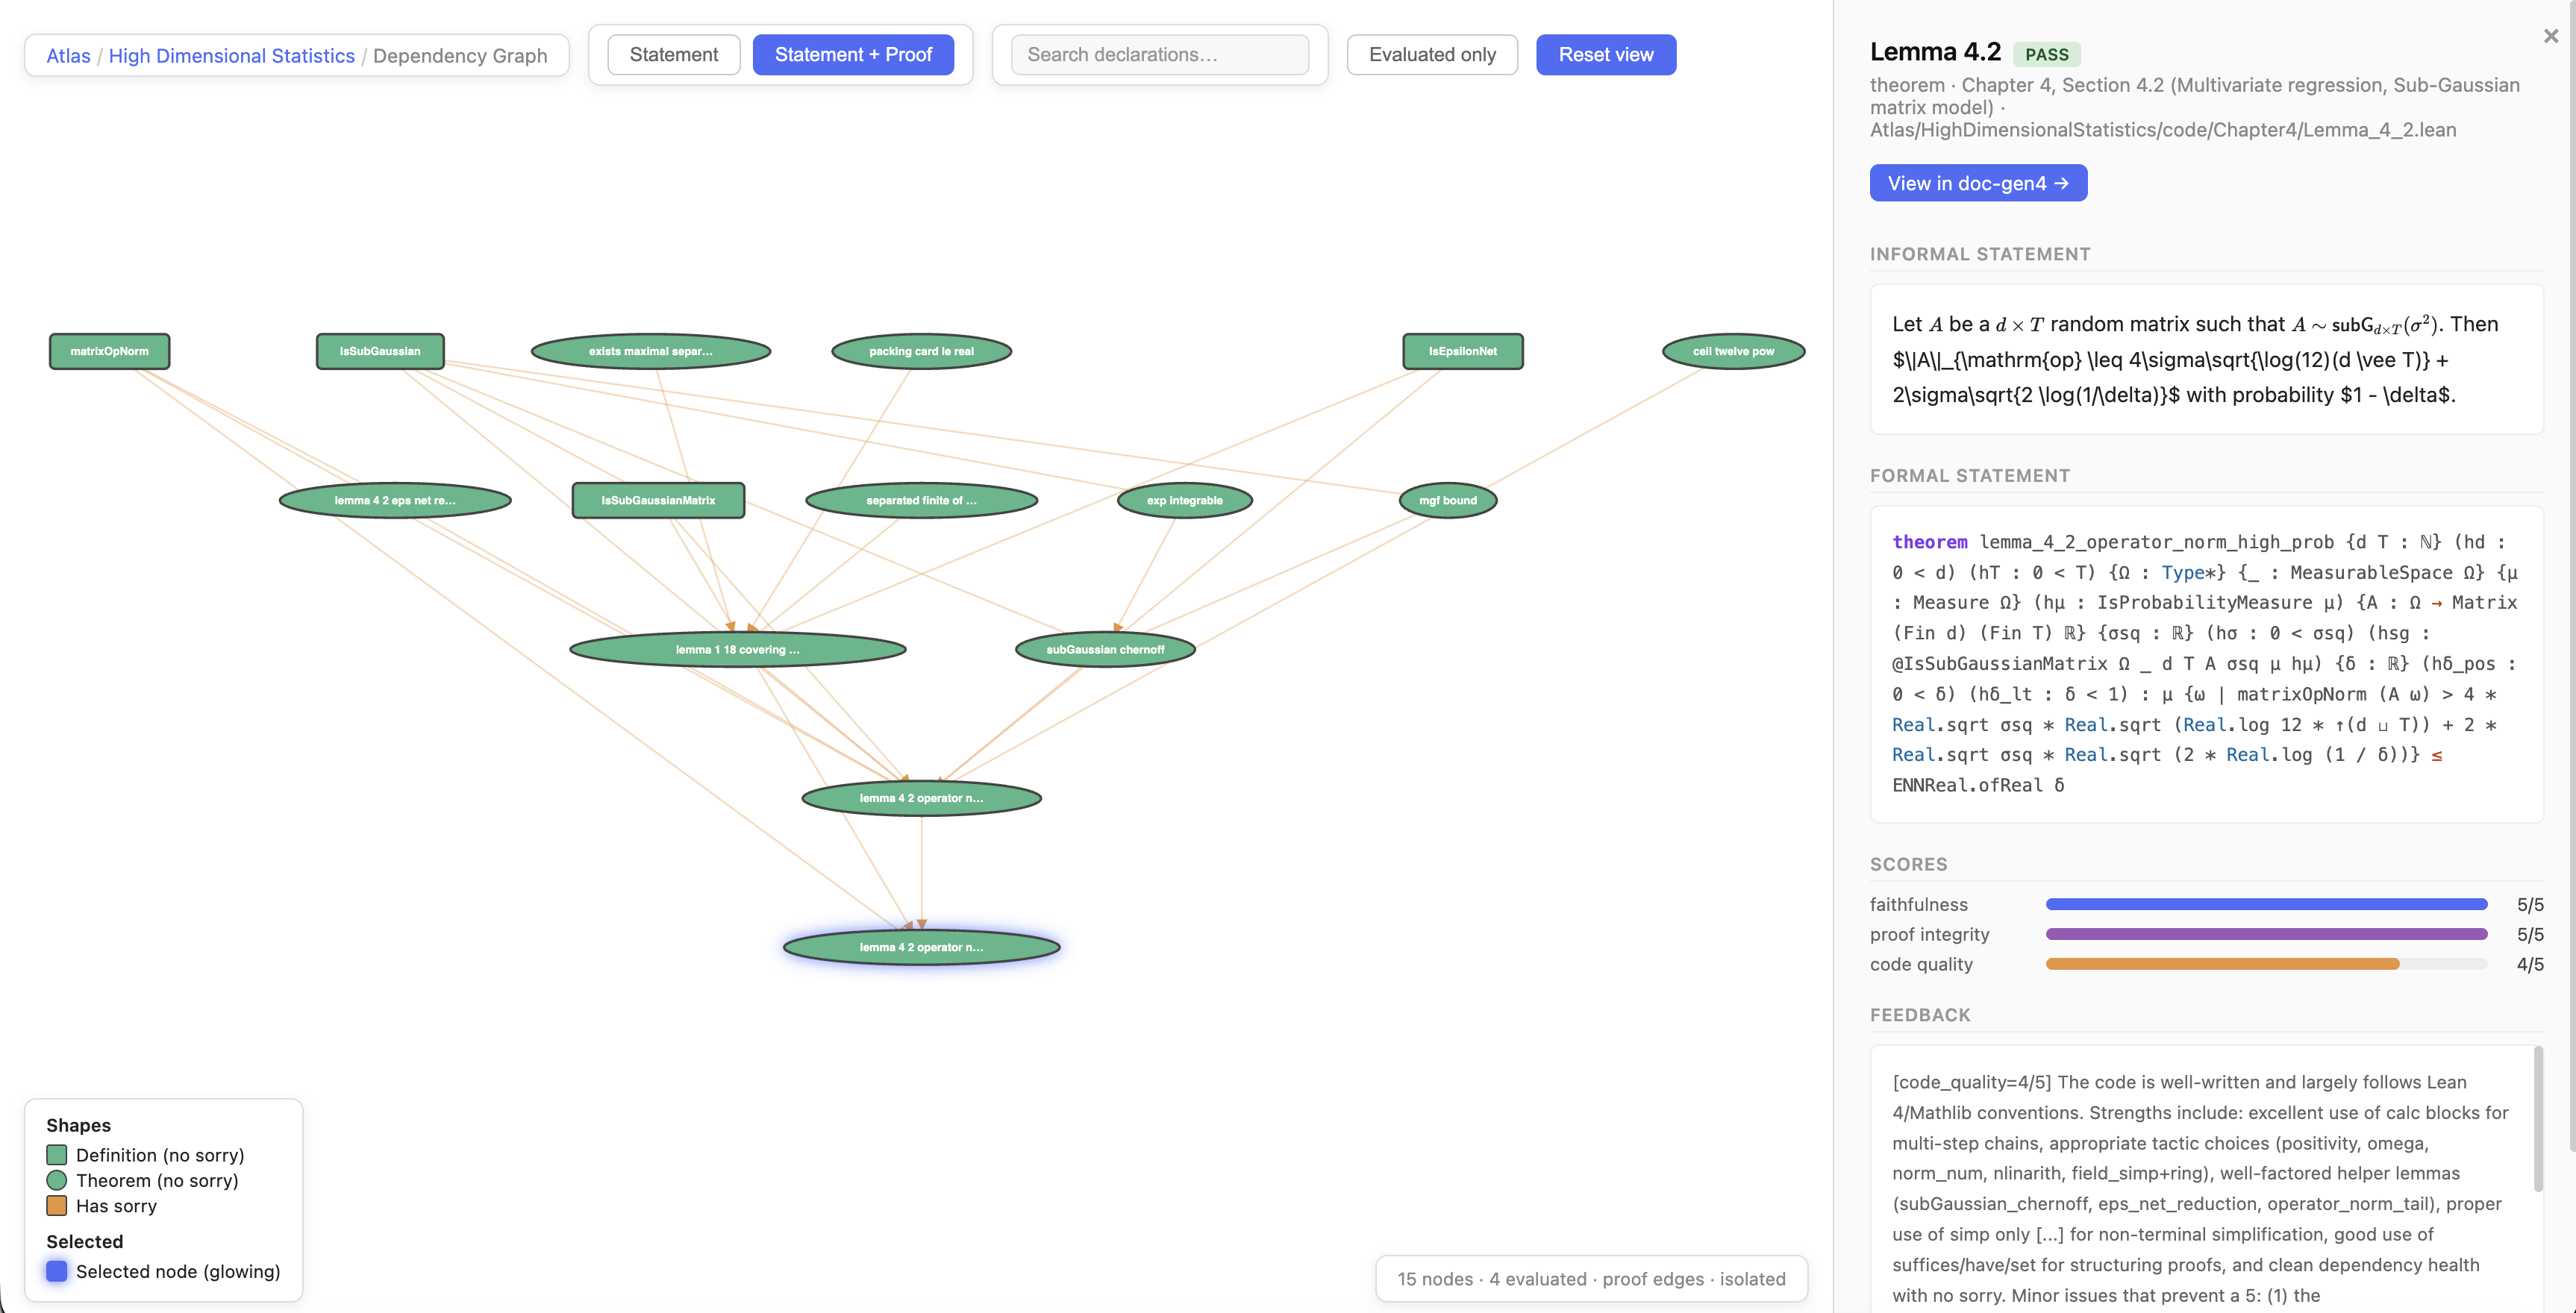
Task: Select the IsEpsilonNet definition node
Action: (x=1463, y=351)
